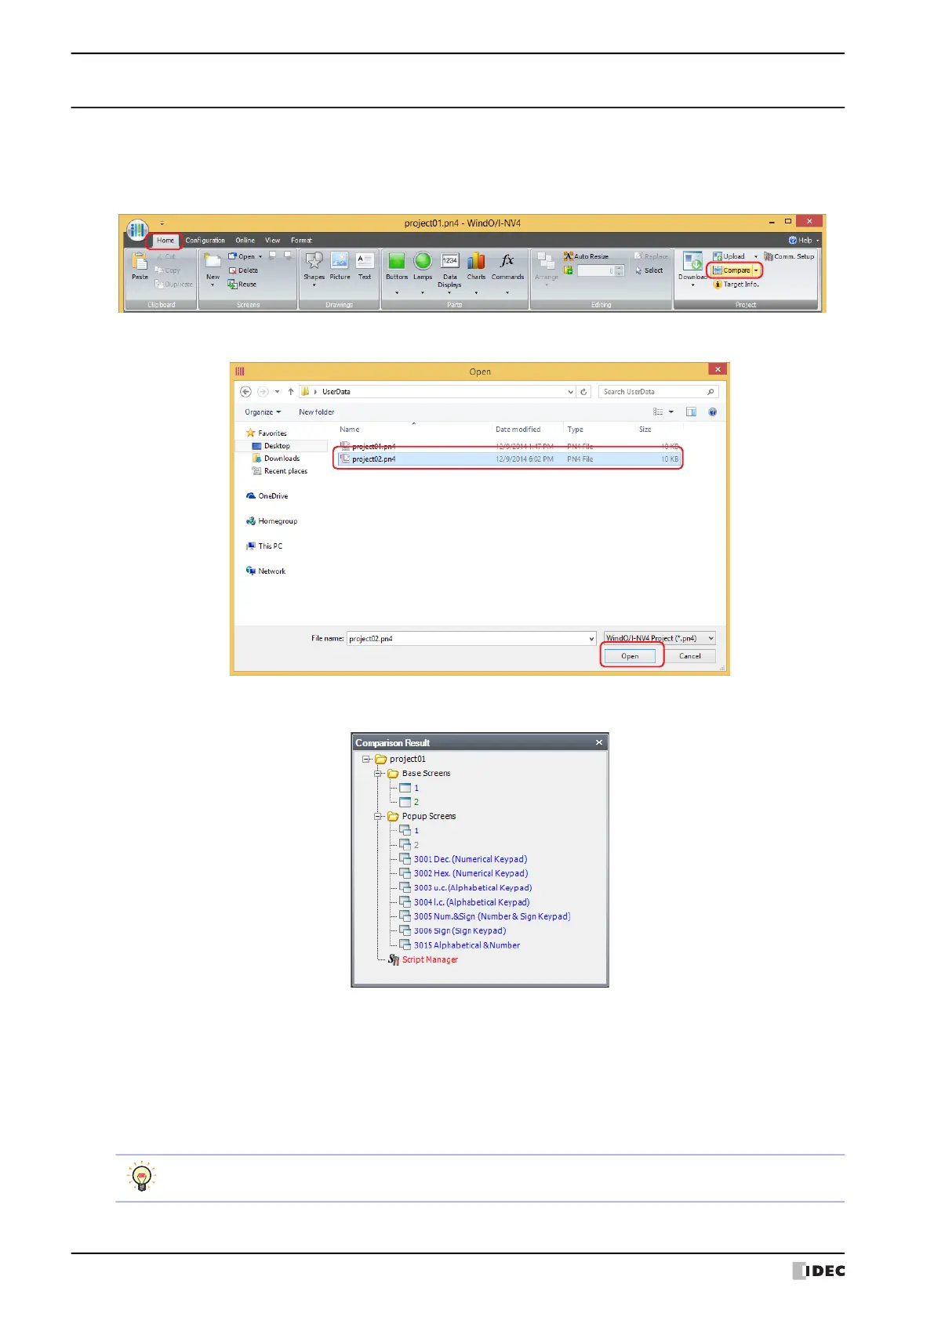This screenshot has width=934, height=1320.
Task: Select the project02.pn4 file
Action: tap(508, 459)
